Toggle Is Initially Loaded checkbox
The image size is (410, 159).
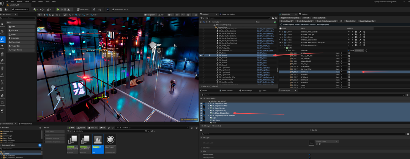click(x=310, y=158)
